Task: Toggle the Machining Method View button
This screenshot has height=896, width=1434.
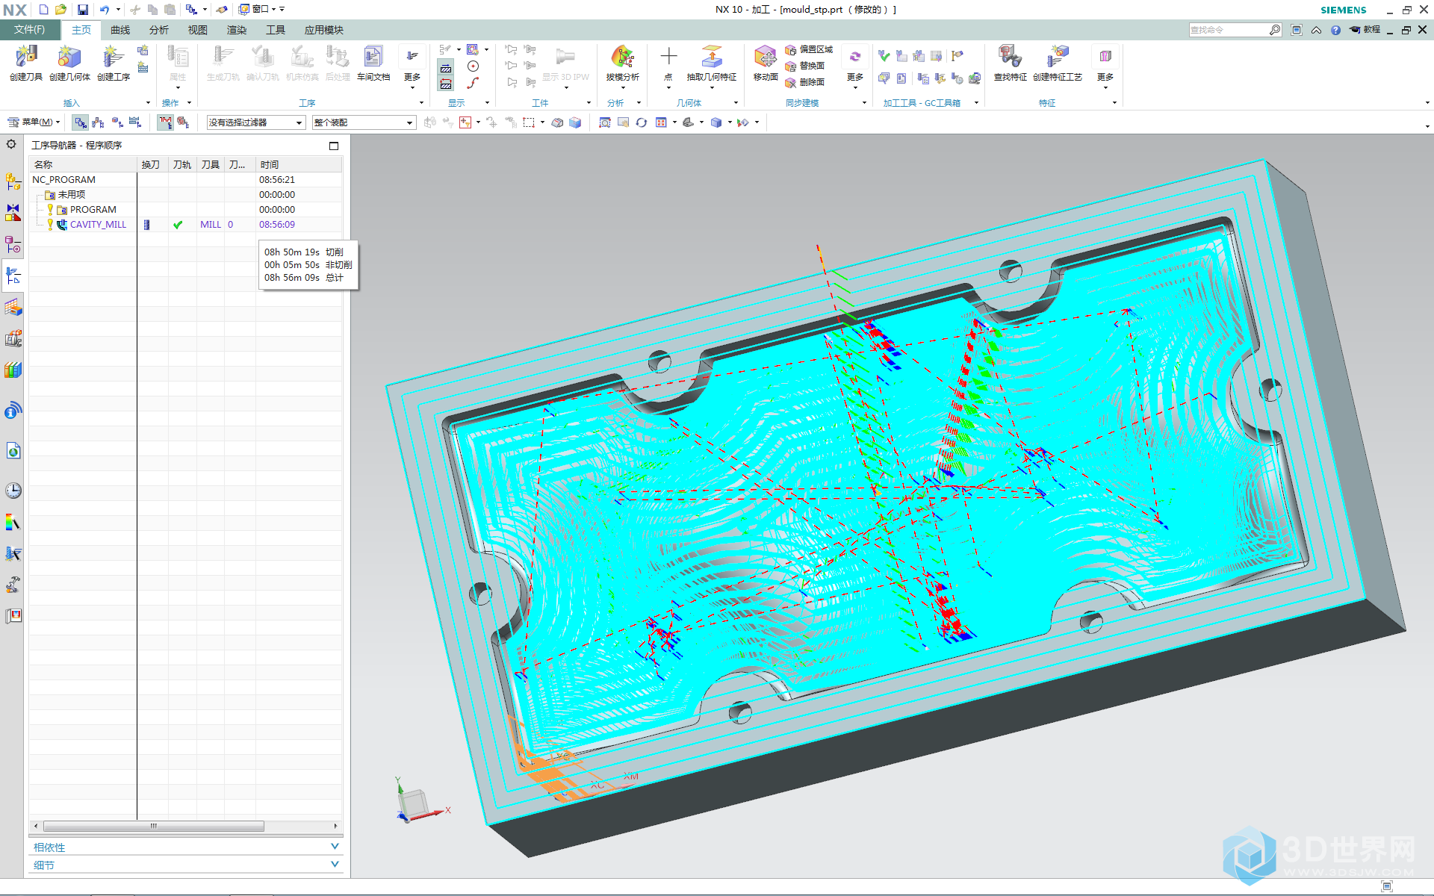Action: tap(135, 122)
